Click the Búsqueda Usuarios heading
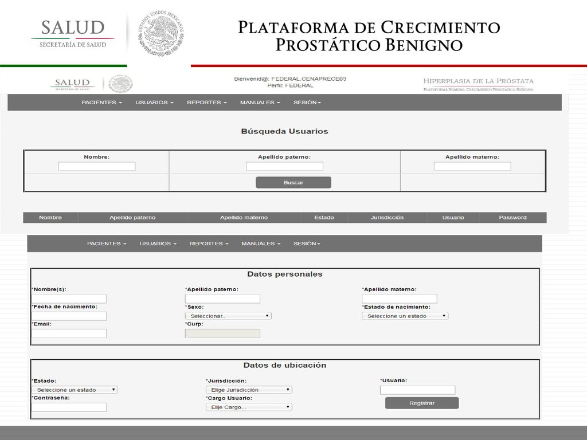The height and width of the screenshot is (440, 587). point(284,131)
